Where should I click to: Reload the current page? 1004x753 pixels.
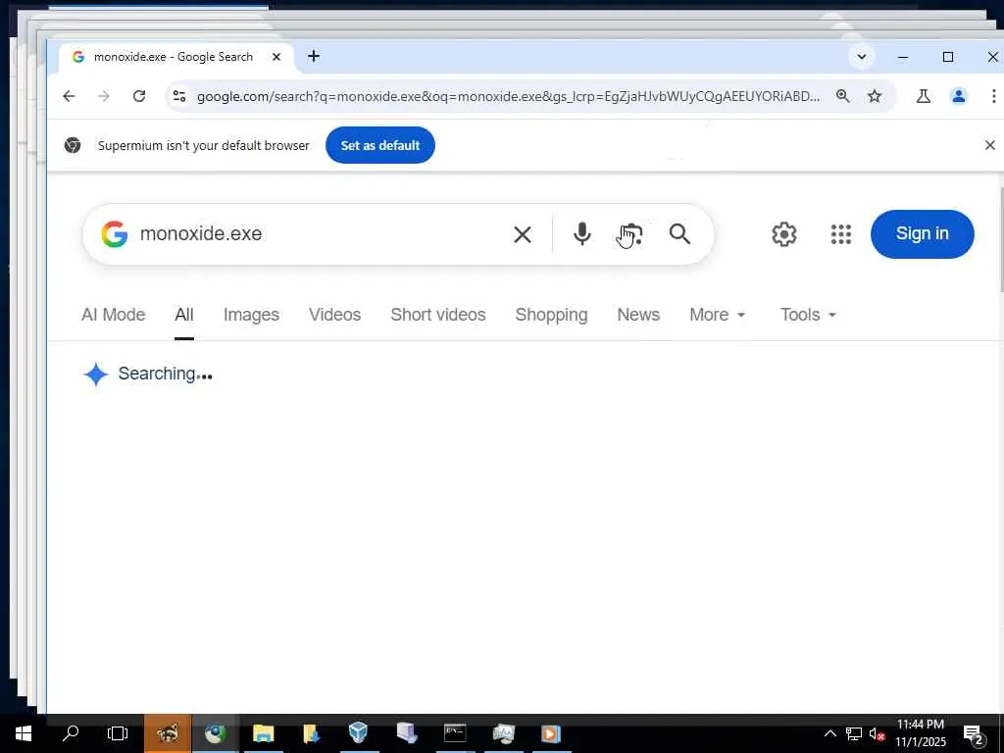click(139, 96)
